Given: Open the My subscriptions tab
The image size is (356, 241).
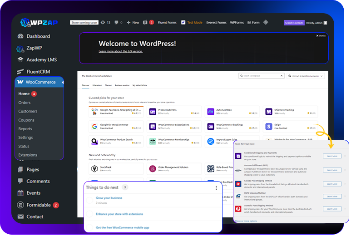Looking at the screenshot, I should coord(140,85).
